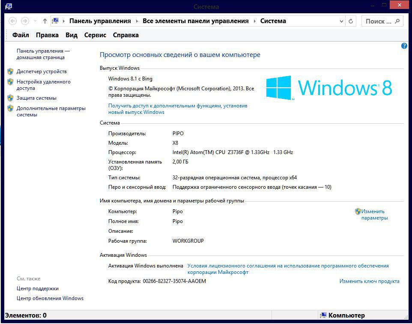The height and width of the screenshot is (324, 412).
Task: Click installed memory value 2,00 ГБ
Action: point(180,162)
